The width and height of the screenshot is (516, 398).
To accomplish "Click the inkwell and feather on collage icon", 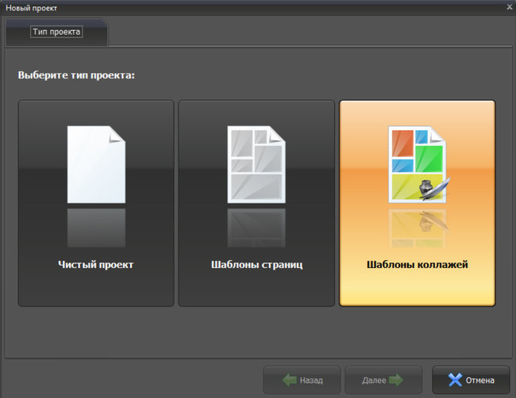I will [434, 189].
